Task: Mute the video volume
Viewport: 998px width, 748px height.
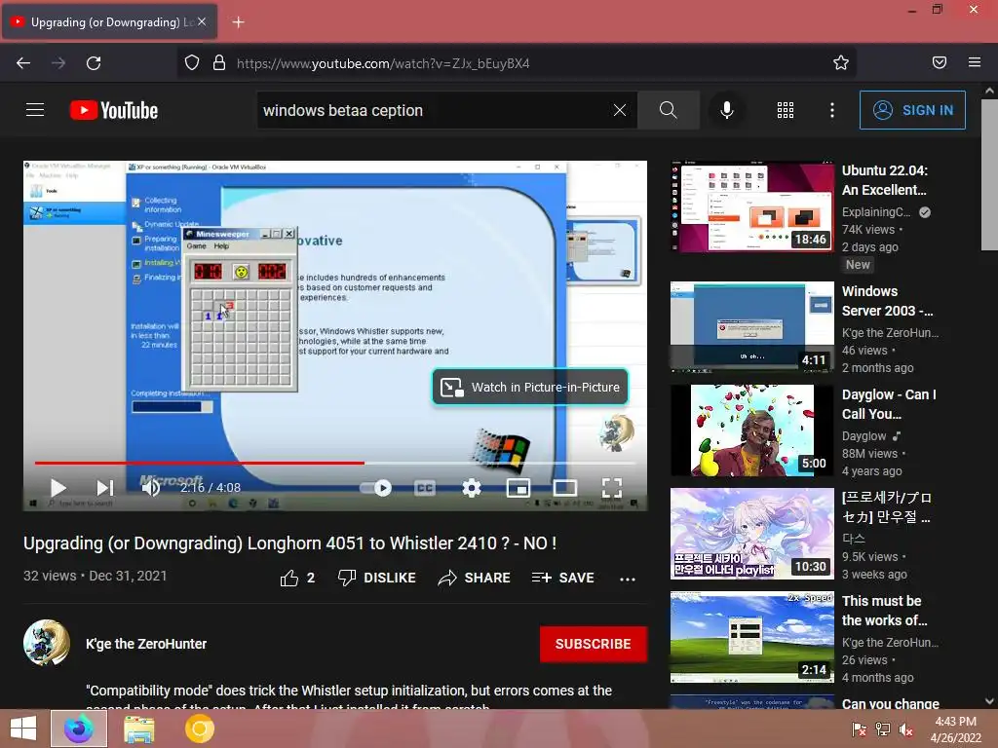Action: point(150,488)
